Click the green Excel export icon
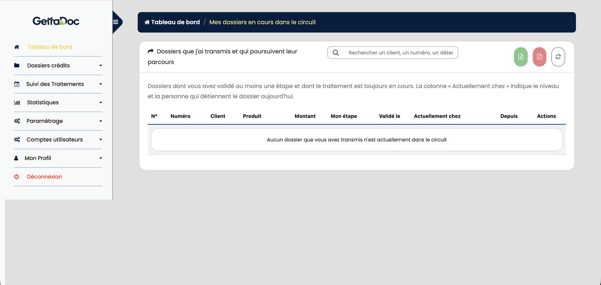The image size is (601, 285). pyautogui.click(x=521, y=57)
